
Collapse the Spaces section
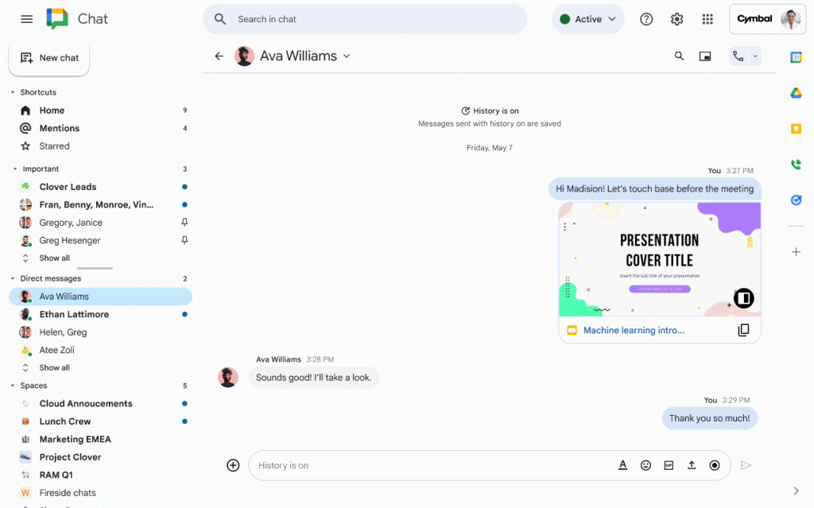tap(13, 386)
